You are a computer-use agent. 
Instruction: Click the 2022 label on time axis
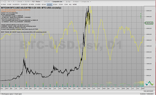click(104, 89)
